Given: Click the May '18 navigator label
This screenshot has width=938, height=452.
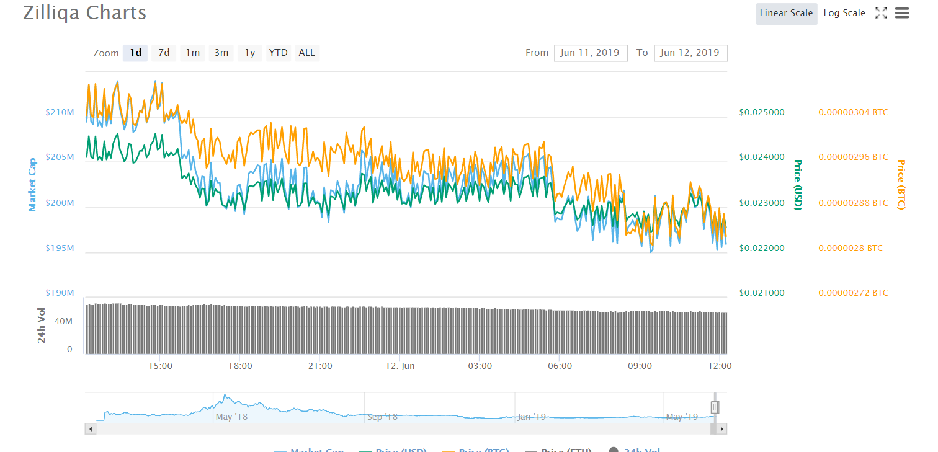Looking at the screenshot, I should click(231, 417).
